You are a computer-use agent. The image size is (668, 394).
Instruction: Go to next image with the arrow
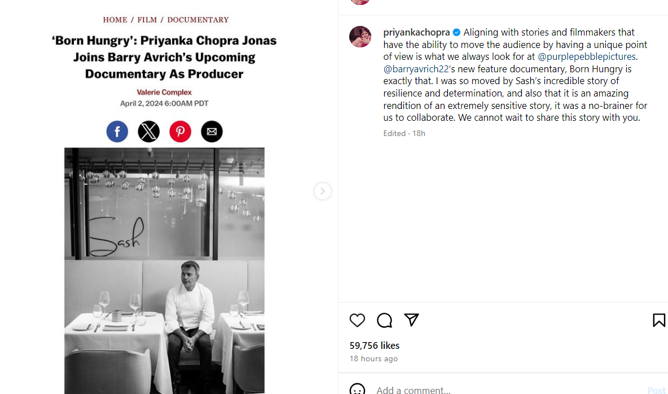pyautogui.click(x=322, y=191)
